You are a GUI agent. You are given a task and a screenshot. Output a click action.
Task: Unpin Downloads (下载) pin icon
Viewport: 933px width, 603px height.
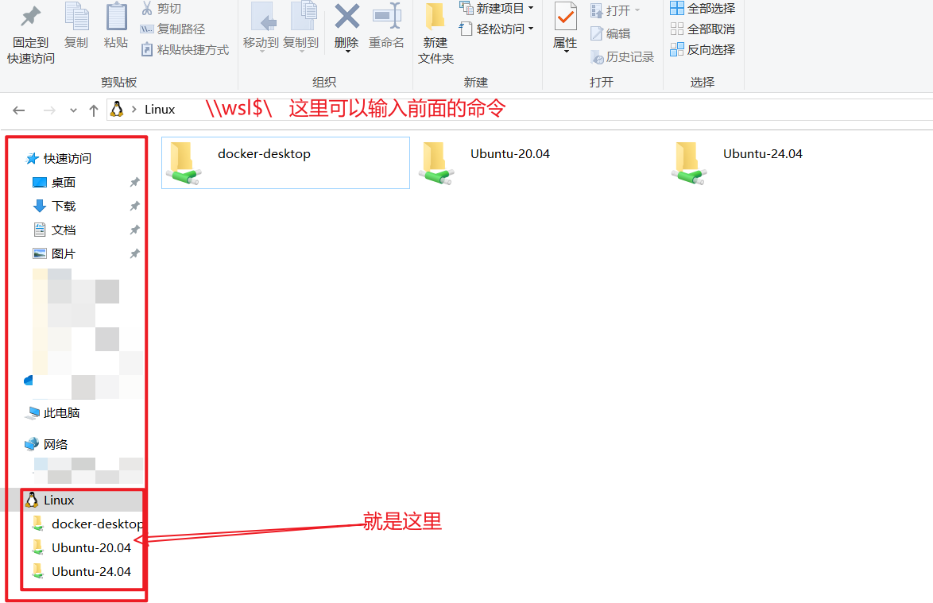click(x=135, y=206)
